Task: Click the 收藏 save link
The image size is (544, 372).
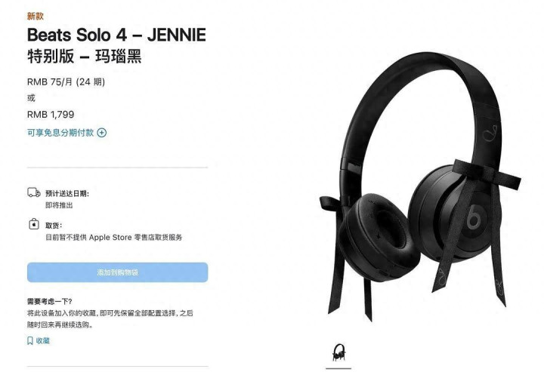Action: click(42, 341)
